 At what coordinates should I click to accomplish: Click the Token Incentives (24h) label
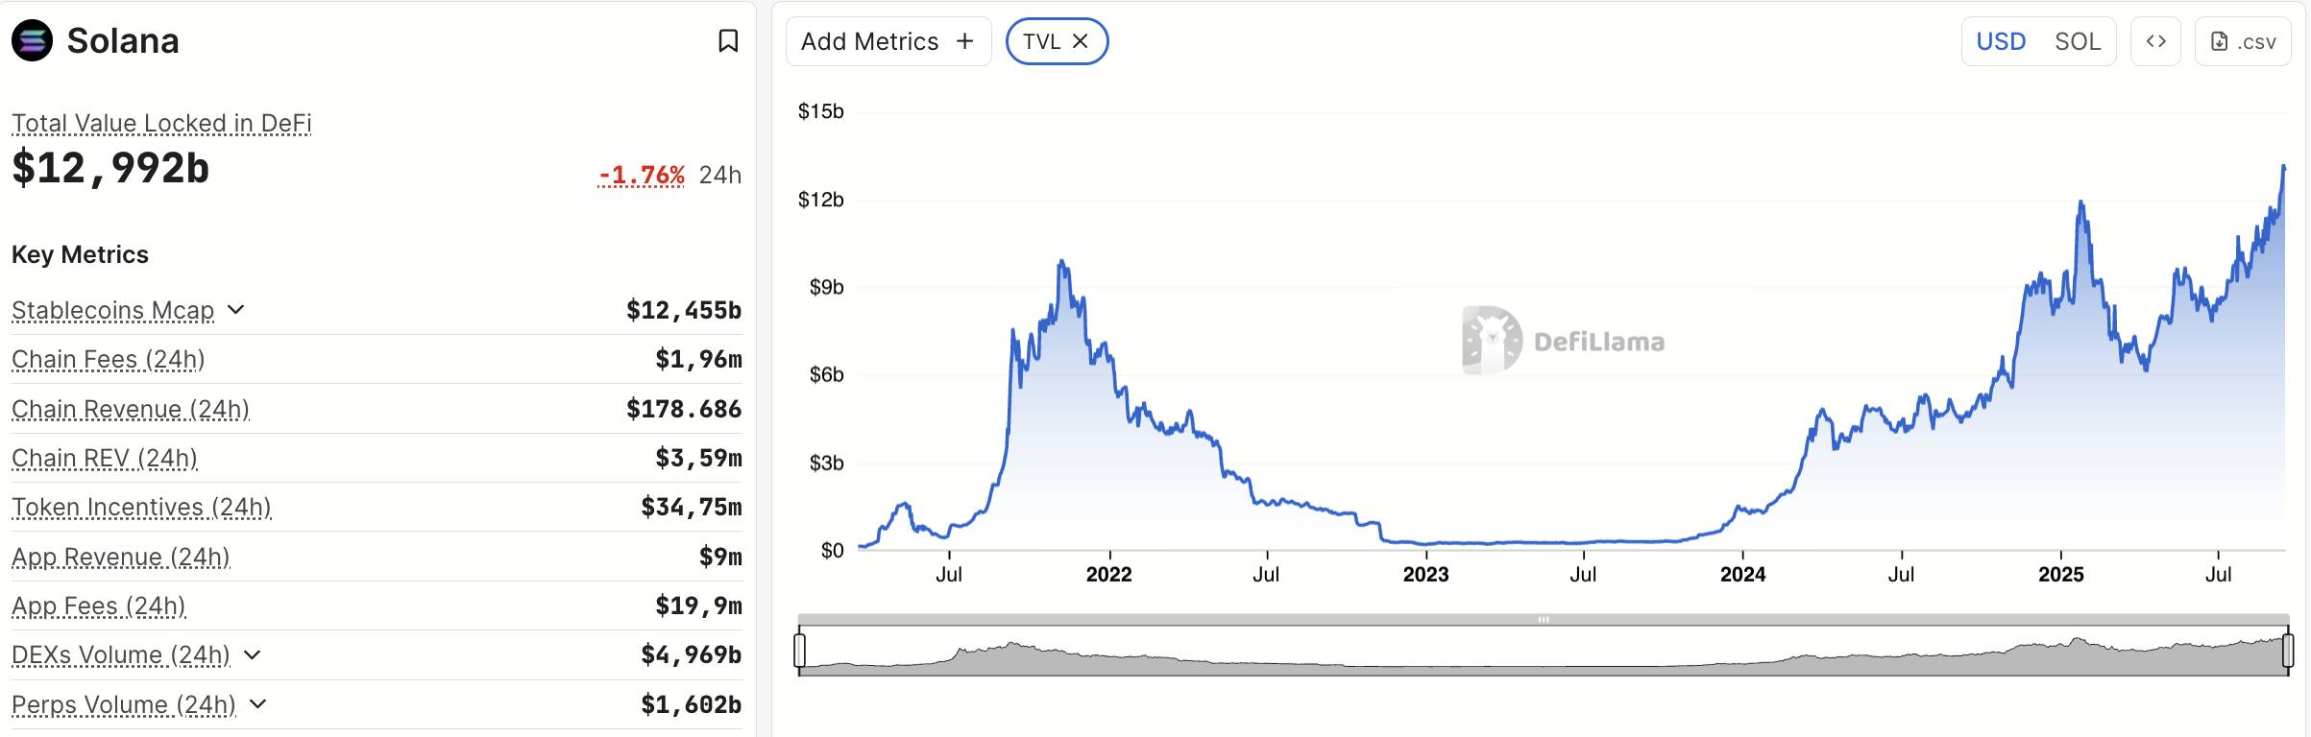141,507
